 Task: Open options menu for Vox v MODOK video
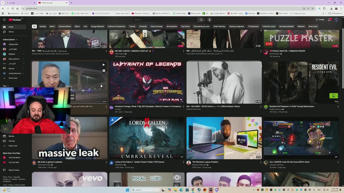(x=338, y=162)
